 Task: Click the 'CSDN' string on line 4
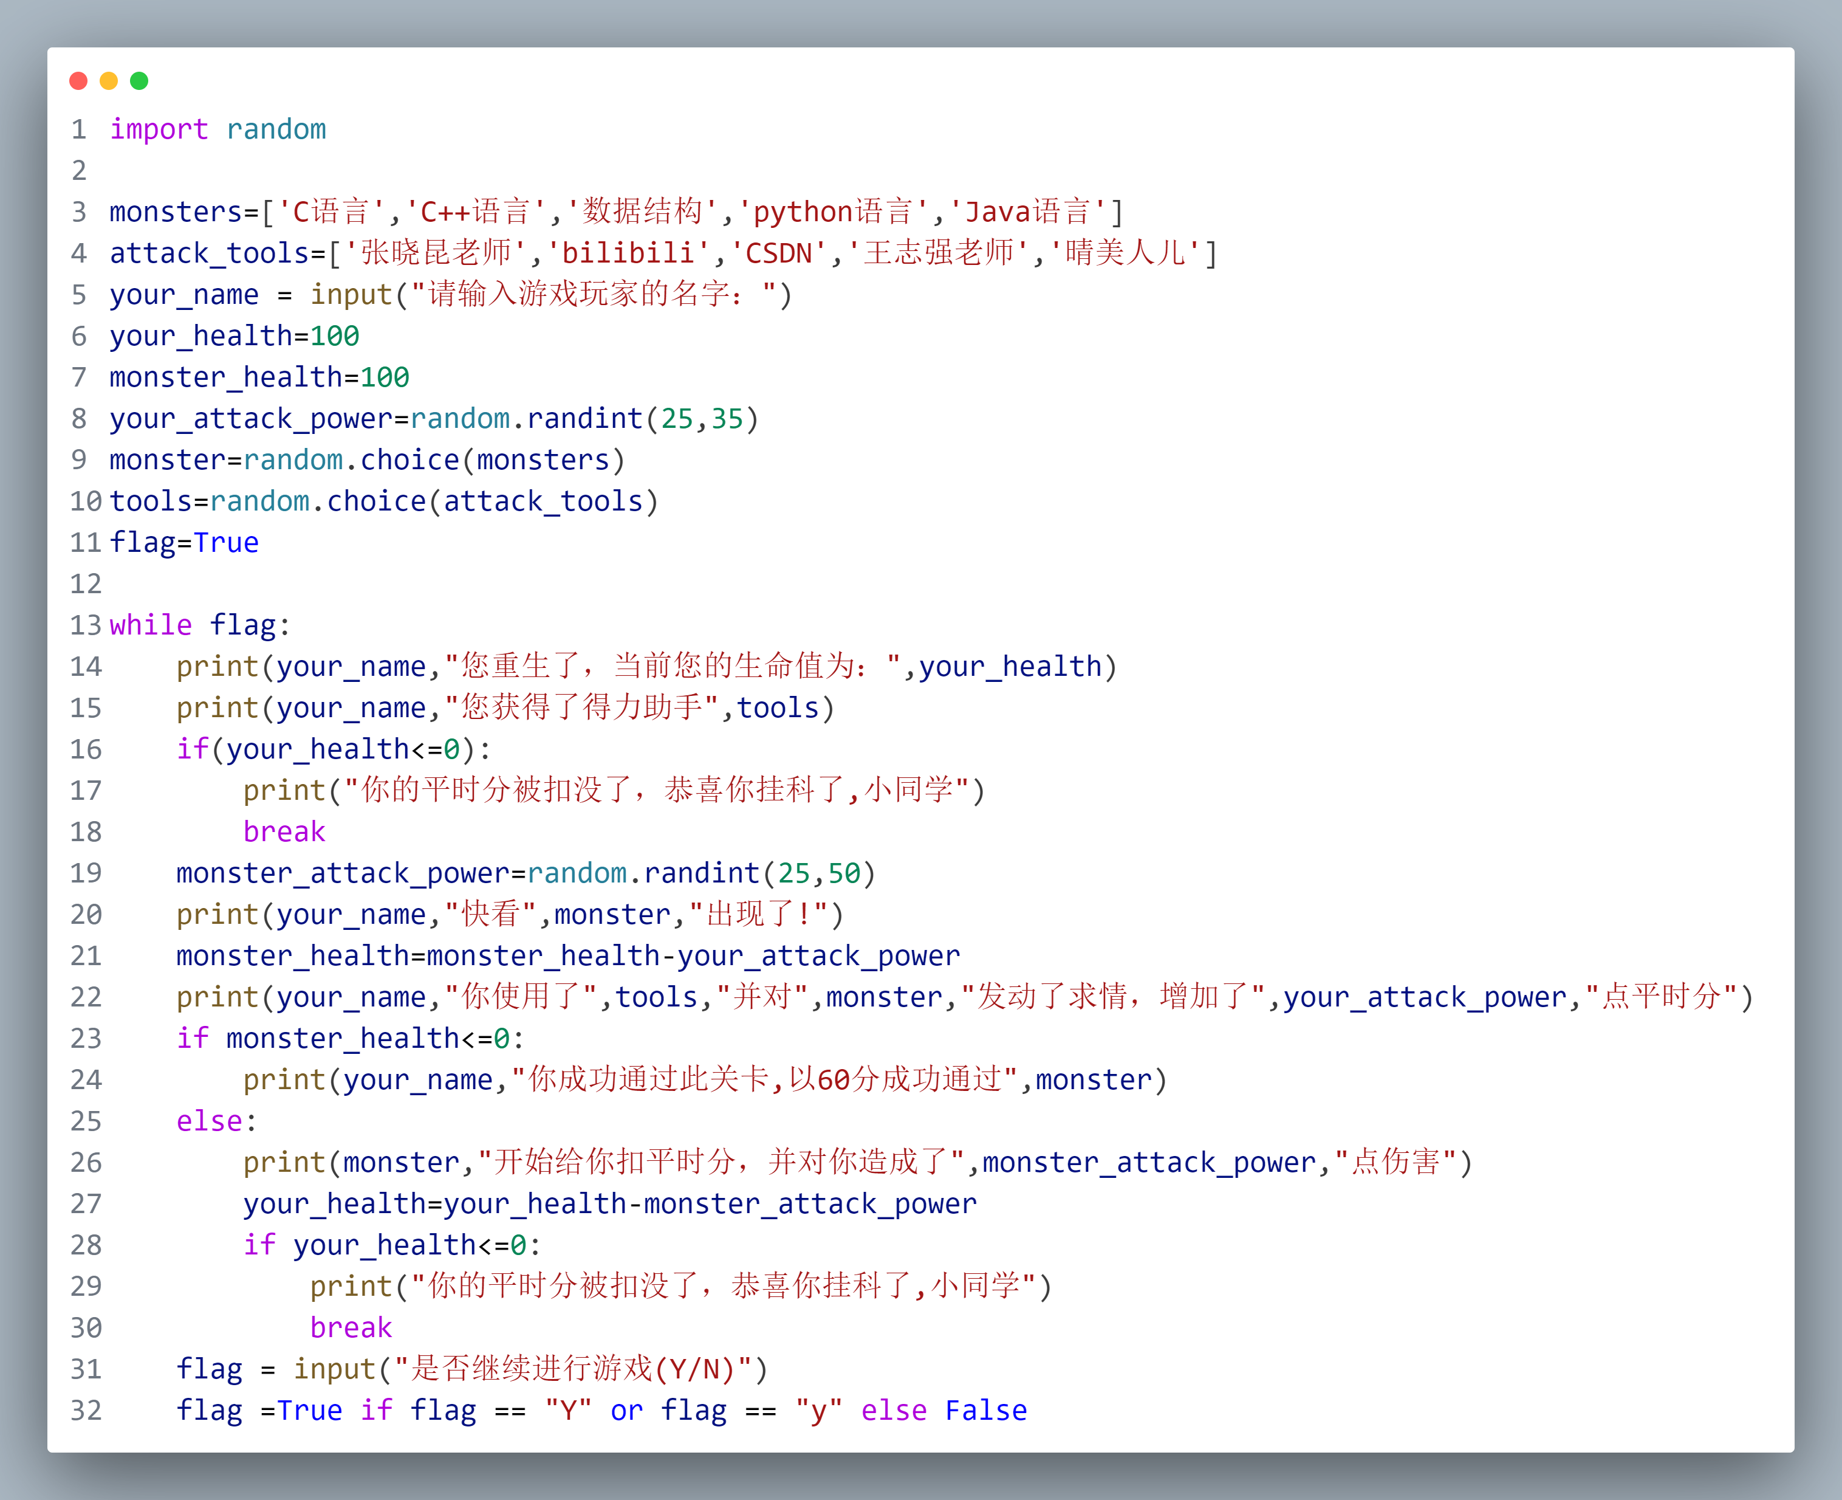778,254
